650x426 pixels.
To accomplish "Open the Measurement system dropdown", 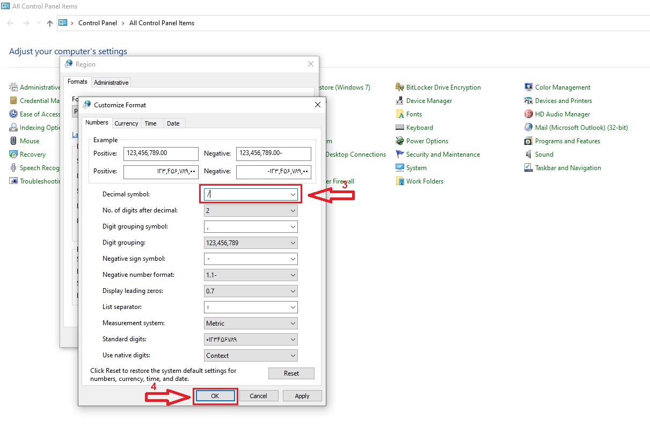I will [293, 324].
